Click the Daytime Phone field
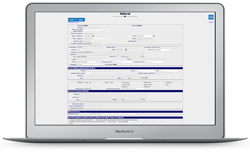The image size is (250, 153). (154, 62)
